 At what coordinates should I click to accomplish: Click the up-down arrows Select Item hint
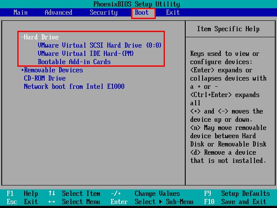click(74, 194)
